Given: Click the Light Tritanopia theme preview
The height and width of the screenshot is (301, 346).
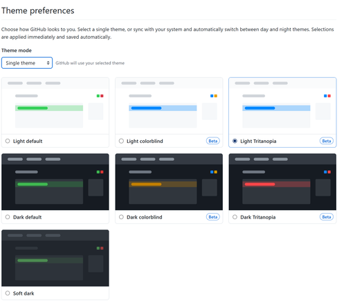Looking at the screenshot, I should 282,106.
